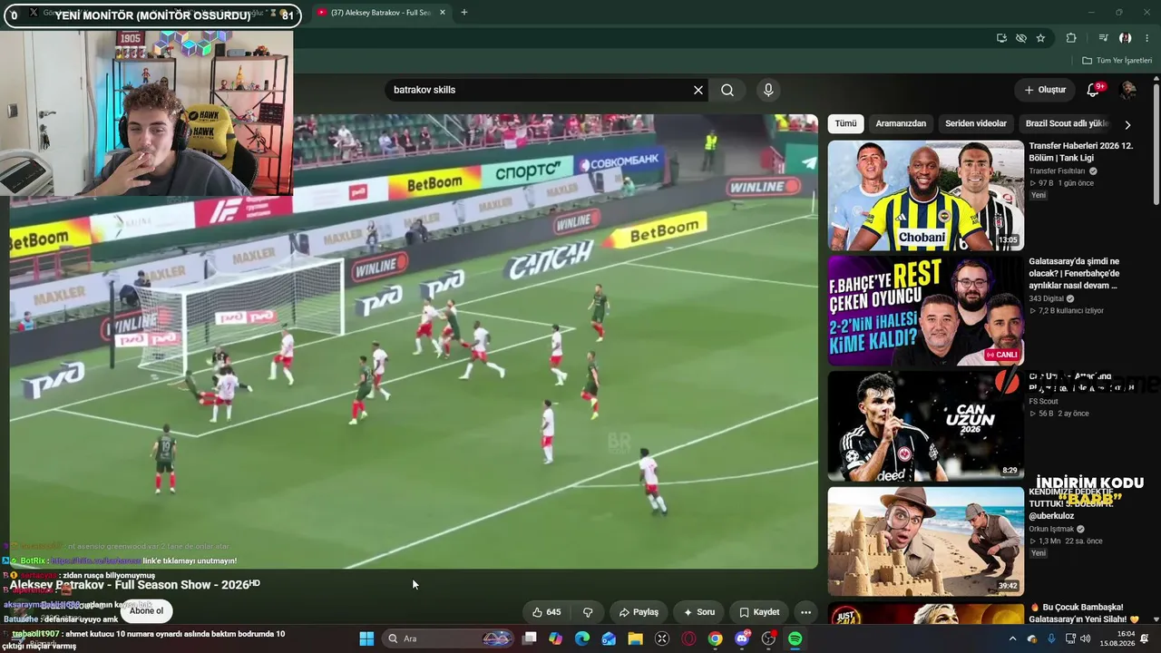1161x653 pixels.
Task: Select the Brazil Scout filter chip
Action: click(1067, 123)
